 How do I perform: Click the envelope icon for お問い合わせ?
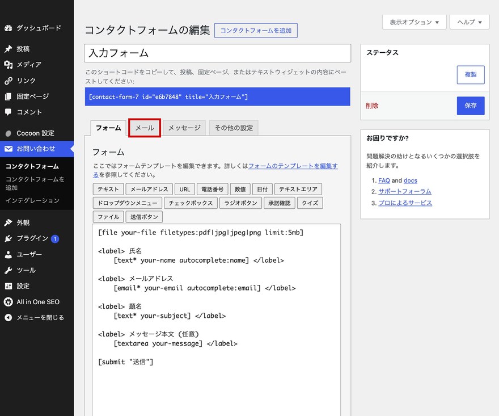click(x=9, y=149)
